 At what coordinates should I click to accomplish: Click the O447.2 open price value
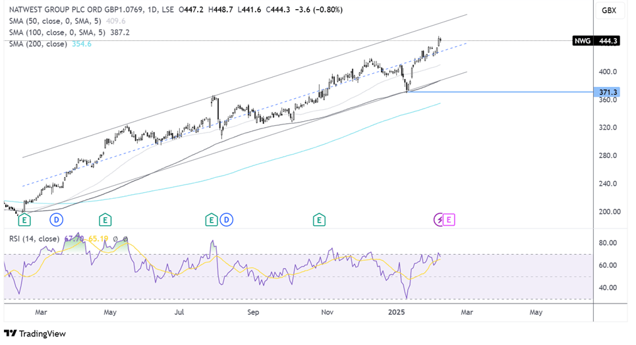(x=191, y=10)
